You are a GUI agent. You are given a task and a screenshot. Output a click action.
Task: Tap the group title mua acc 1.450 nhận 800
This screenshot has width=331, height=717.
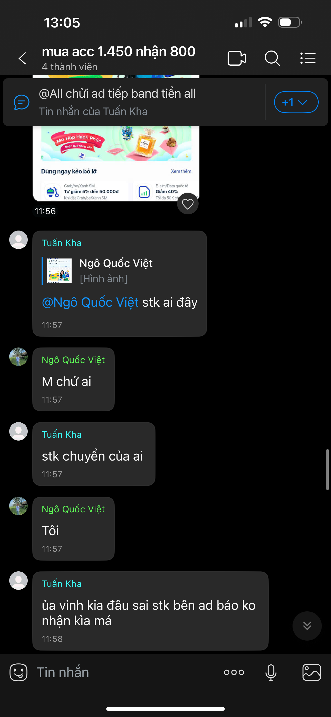pyautogui.click(x=119, y=52)
